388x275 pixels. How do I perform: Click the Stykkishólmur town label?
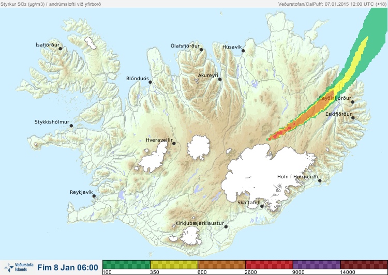[52, 122]
